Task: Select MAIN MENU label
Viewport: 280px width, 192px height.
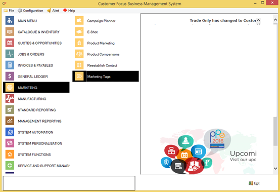Action: (27, 21)
